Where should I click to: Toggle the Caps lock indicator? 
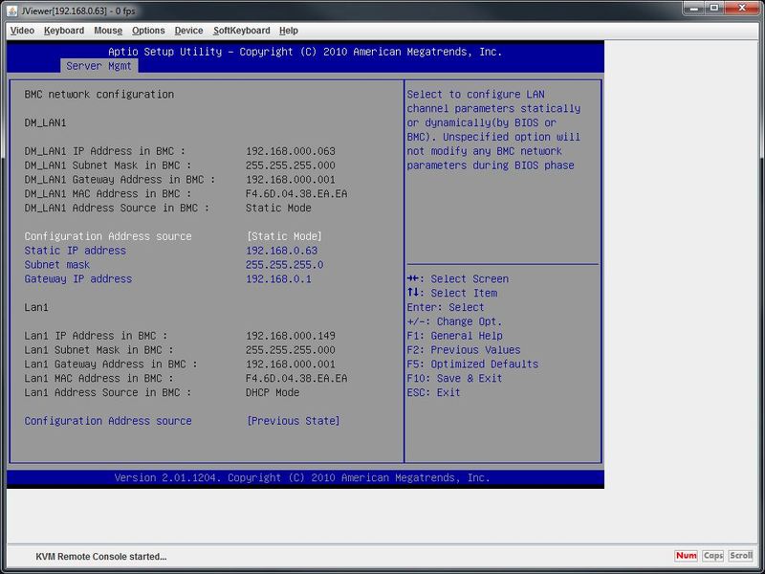pos(713,556)
